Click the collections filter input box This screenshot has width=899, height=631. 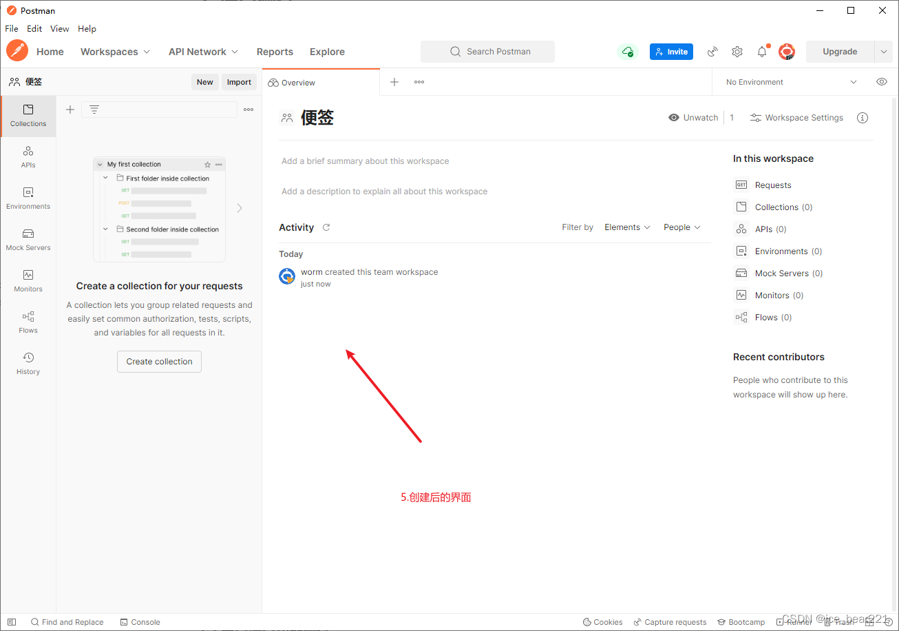pos(159,110)
